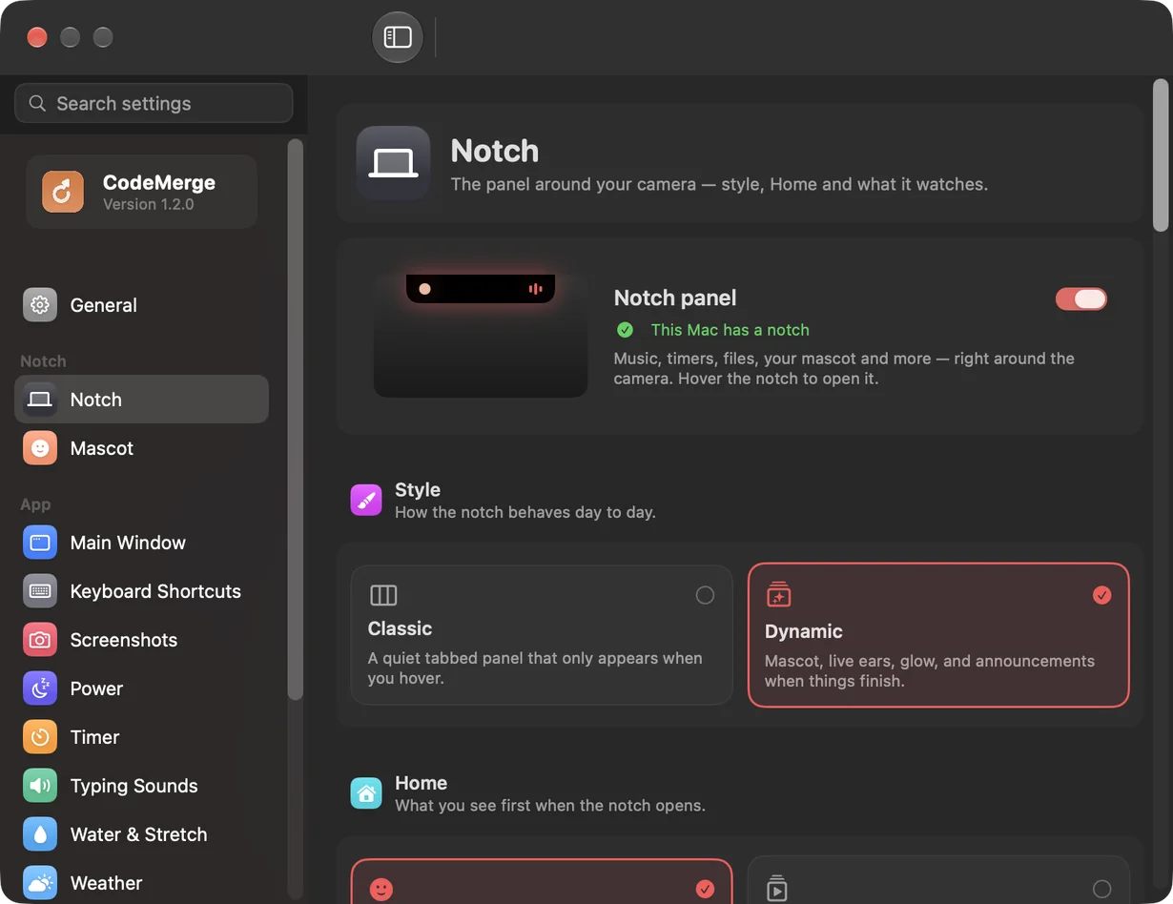This screenshot has width=1173, height=904.
Task: Focus the Search settings field
Action: 154,103
